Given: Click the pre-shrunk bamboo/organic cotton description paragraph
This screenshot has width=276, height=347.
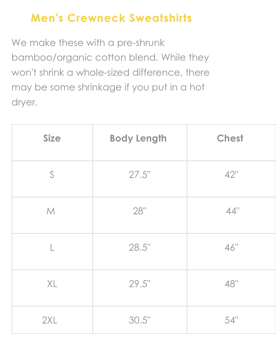Looking at the screenshot, I should (110, 72).
